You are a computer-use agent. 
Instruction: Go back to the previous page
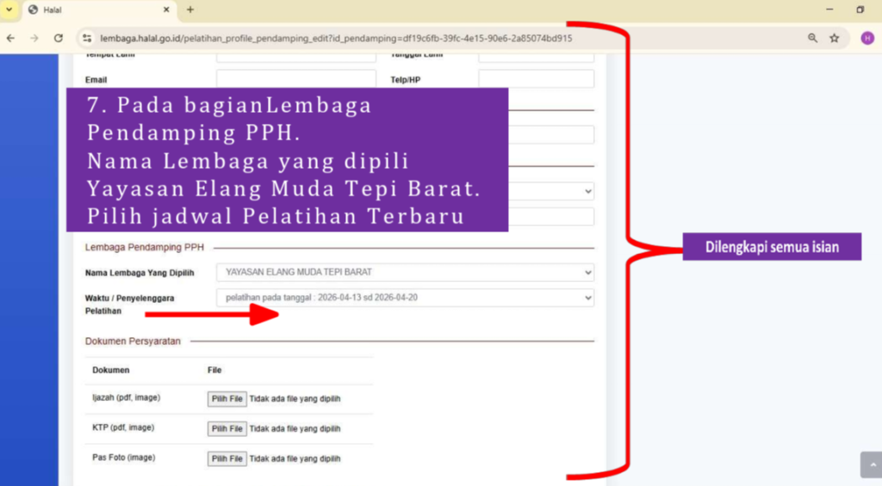(10, 38)
